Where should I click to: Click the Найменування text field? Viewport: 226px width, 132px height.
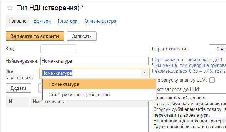(94, 61)
